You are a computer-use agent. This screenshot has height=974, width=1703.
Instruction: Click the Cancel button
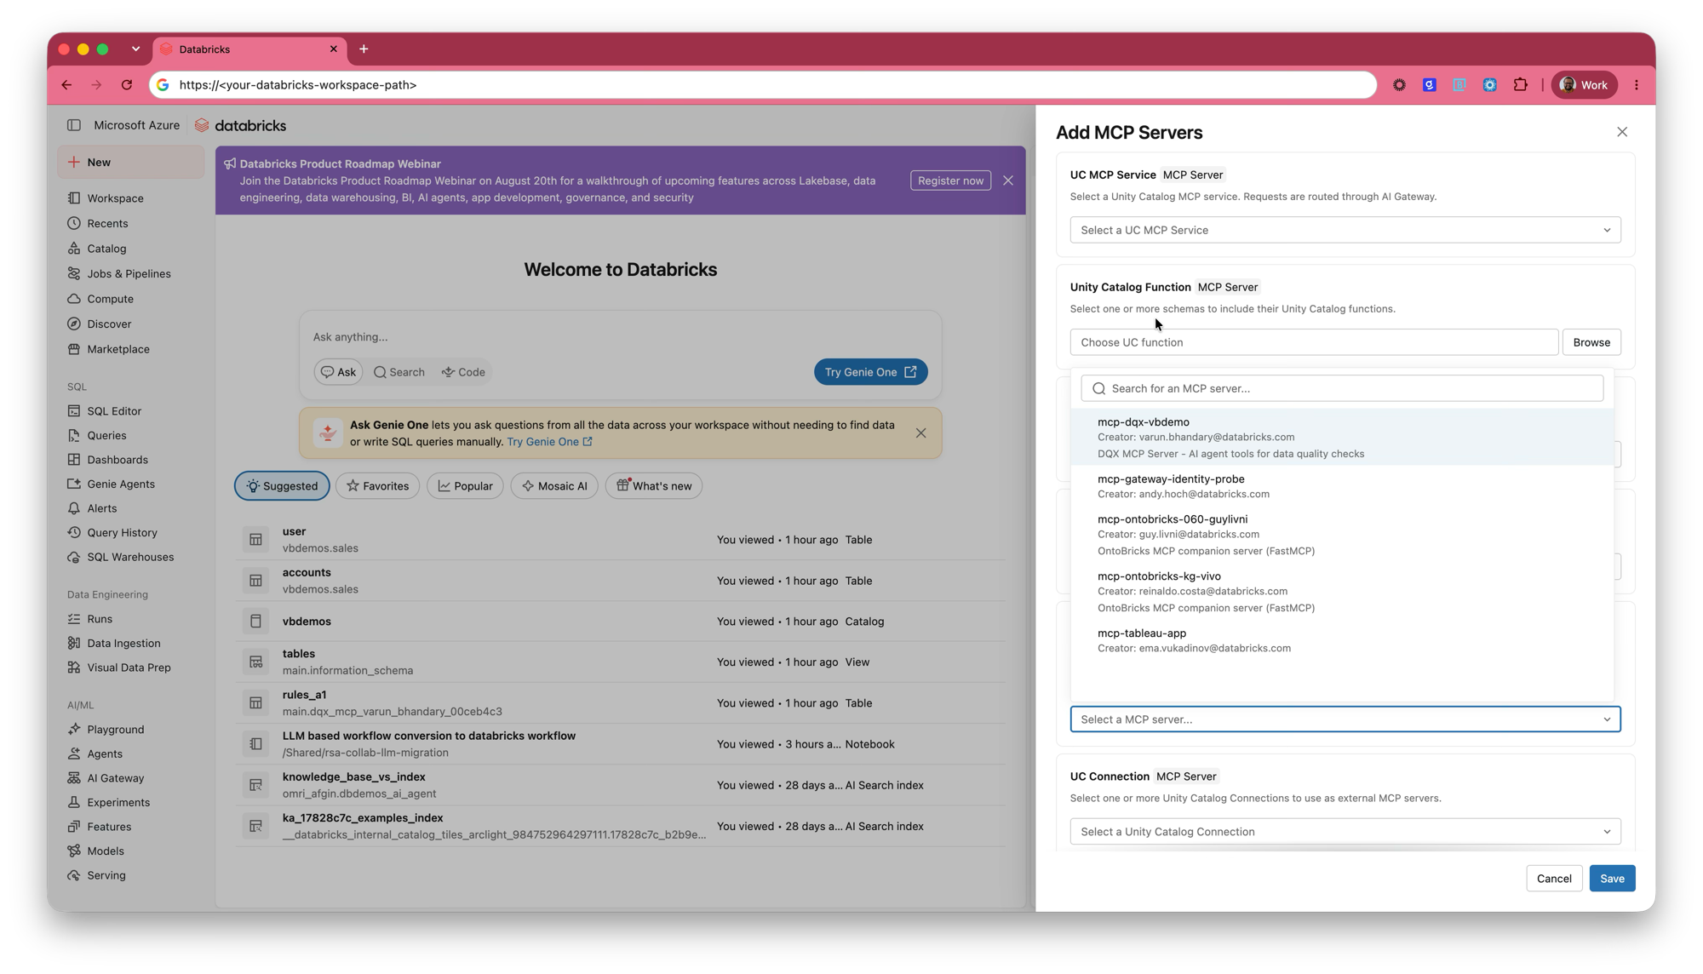[1554, 879]
